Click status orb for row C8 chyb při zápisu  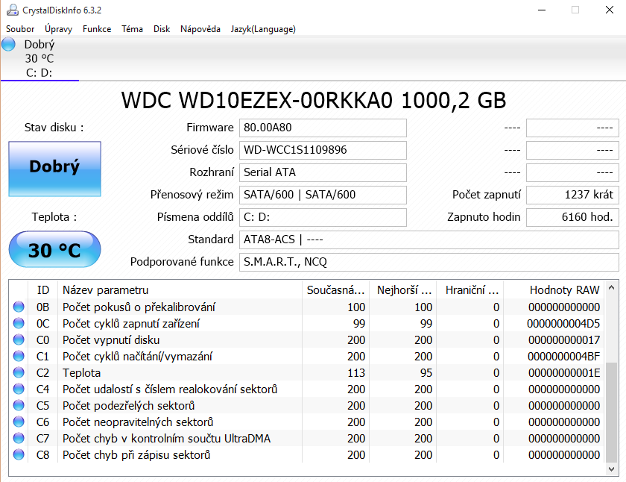tap(19, 454)
